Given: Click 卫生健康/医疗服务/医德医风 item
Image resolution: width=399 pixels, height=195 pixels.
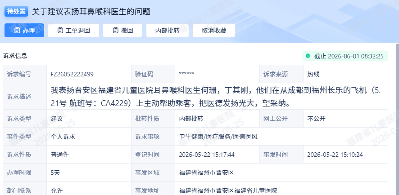Looking at the screenshot, I should [218, 137].
